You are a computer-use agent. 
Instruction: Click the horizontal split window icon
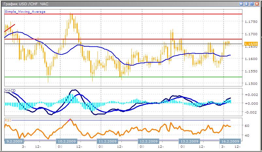[247, 4]
